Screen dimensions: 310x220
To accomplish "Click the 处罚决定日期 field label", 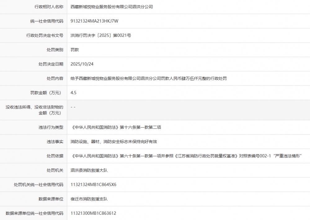I will 51,64.
